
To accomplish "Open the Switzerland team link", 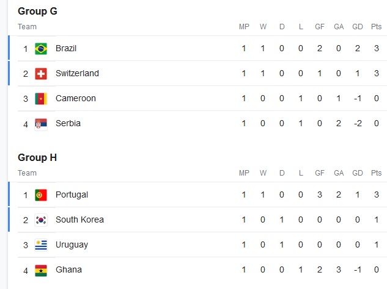I will [77, 73].
